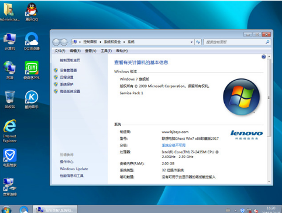Click the tray network status icon
Screen dimensions: 282x213
tap(249, 211)
